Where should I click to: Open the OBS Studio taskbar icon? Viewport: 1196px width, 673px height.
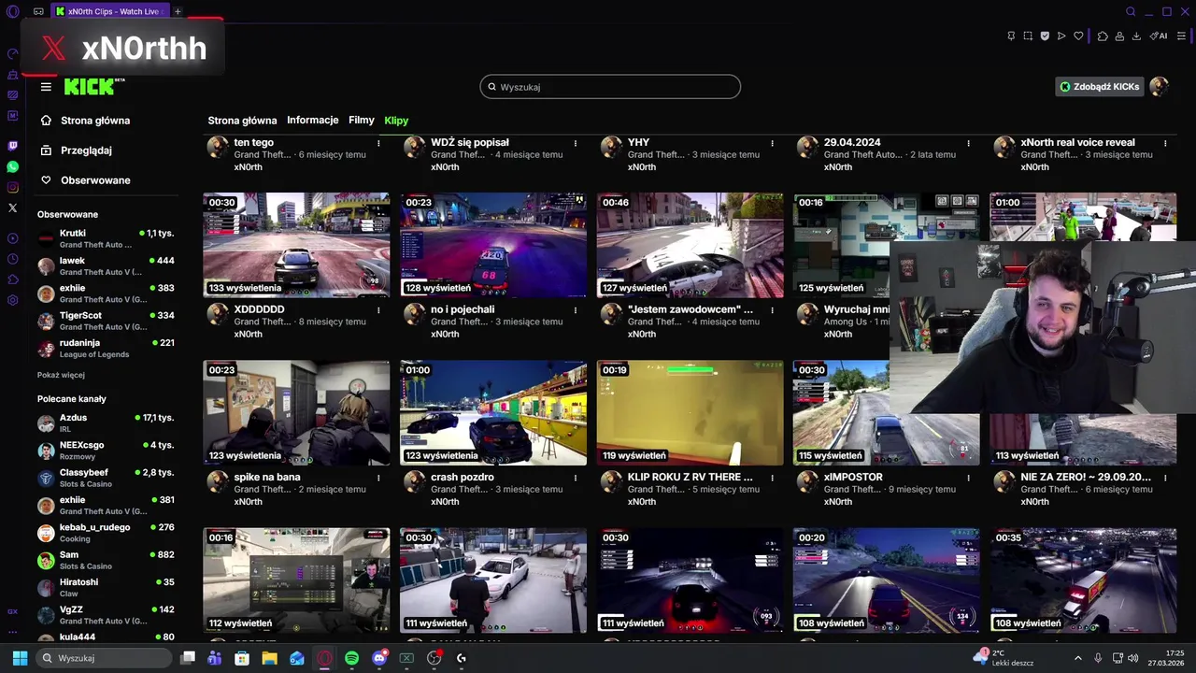click(434, 658)
